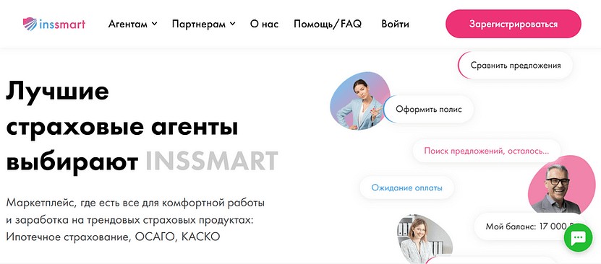Click the Поиск предложений, осталось... pill
Viewport: 601px width, 264px height.
pos(487,151)
